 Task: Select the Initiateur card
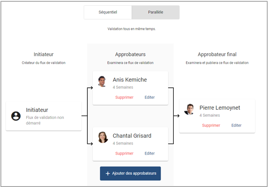43,116
